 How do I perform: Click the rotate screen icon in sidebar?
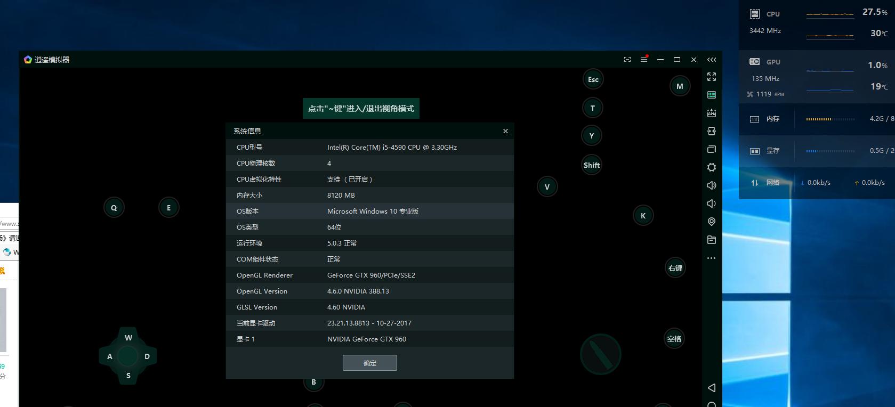pyautogui.click(x=712, y=131)
